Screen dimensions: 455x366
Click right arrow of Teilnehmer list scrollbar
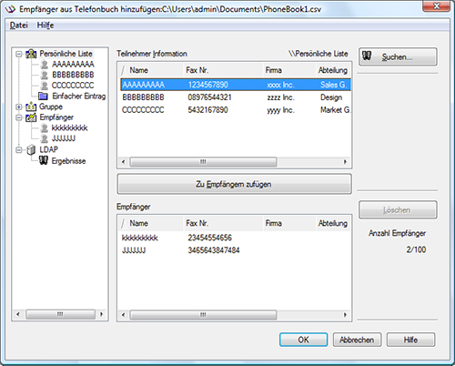[x=345, y=162]
